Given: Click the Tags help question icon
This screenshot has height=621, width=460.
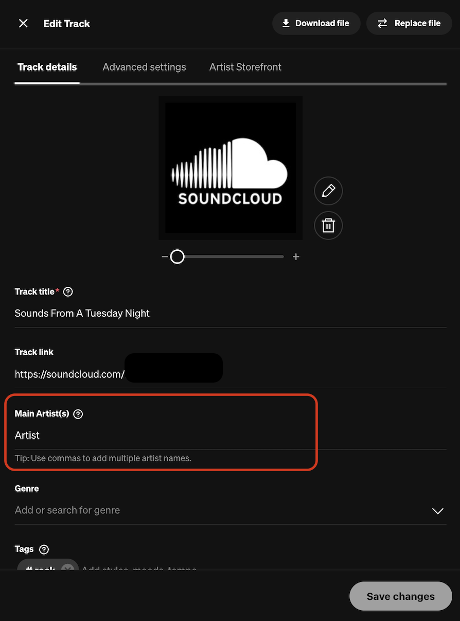Looking at the screenshot, I should pyautogui.click(x=44, y=549).
